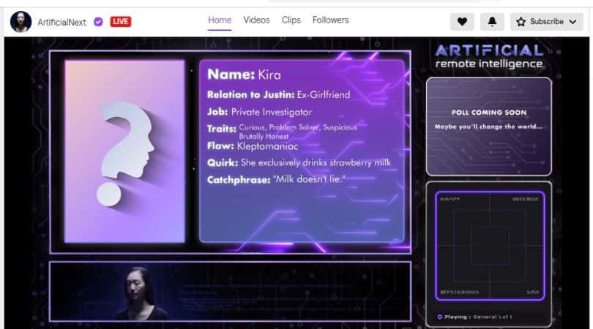Click the Sad corner of mood grid
This screenshot has height=329, width=593.
coord(532,292)
